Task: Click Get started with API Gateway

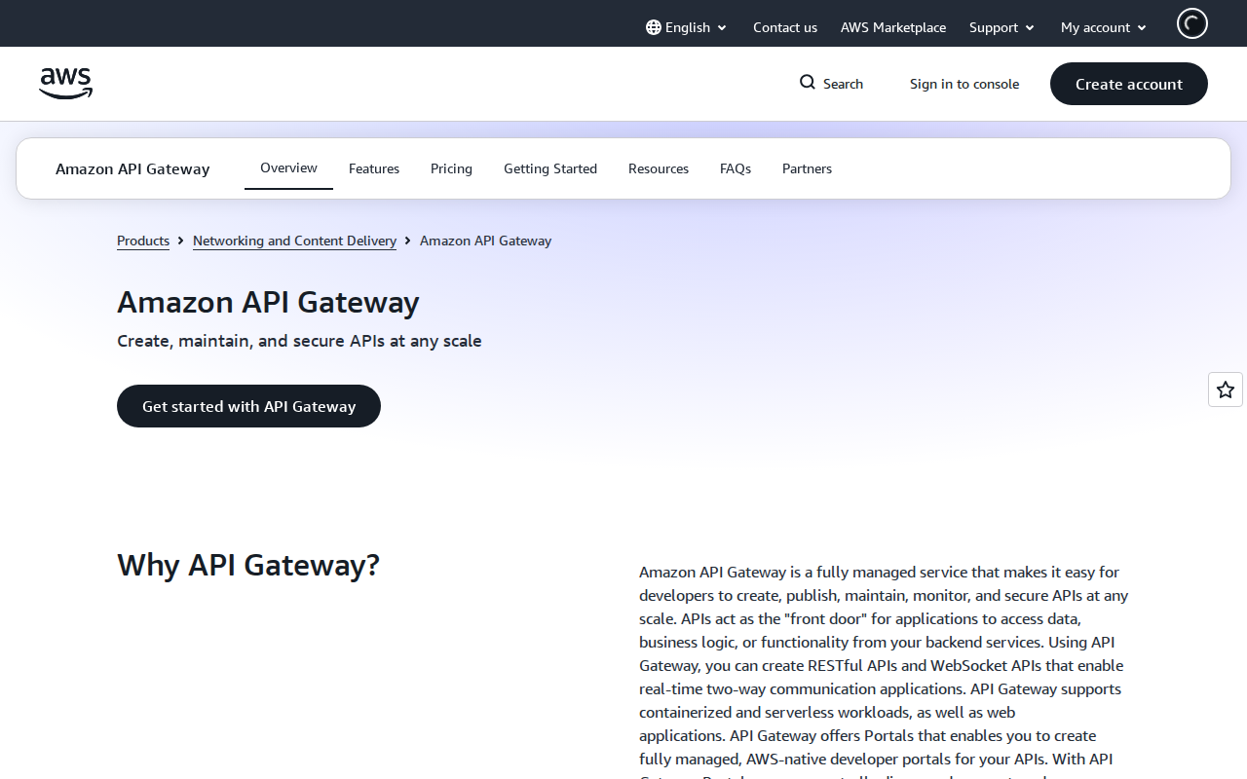Action: click(x=248, y=406)
